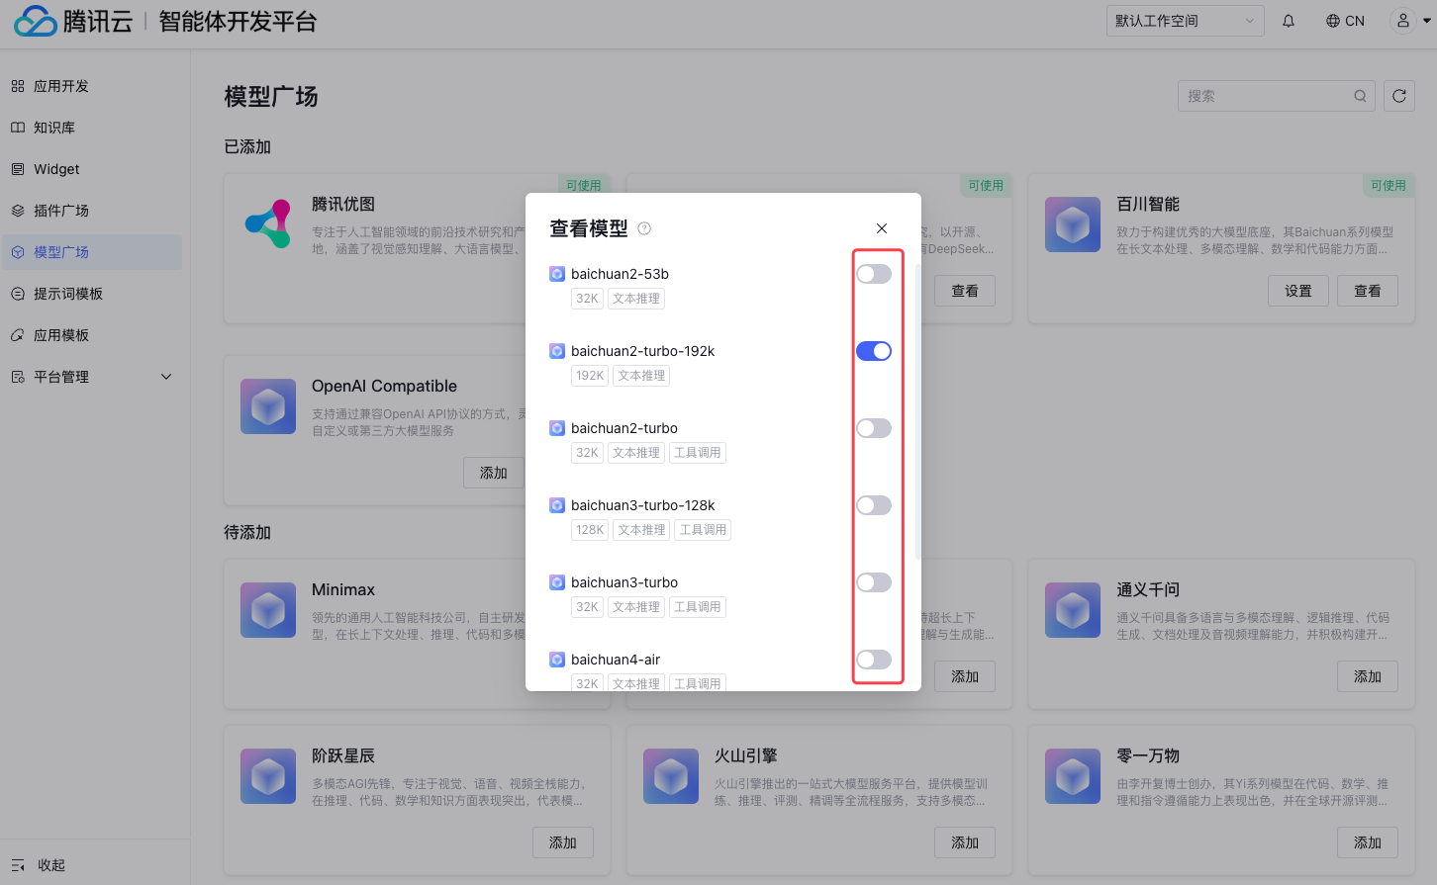Viewport: 1437px width, 885px height.
Task: Turn on the baichuan2-turbo switch
Action: coord(874,428)
